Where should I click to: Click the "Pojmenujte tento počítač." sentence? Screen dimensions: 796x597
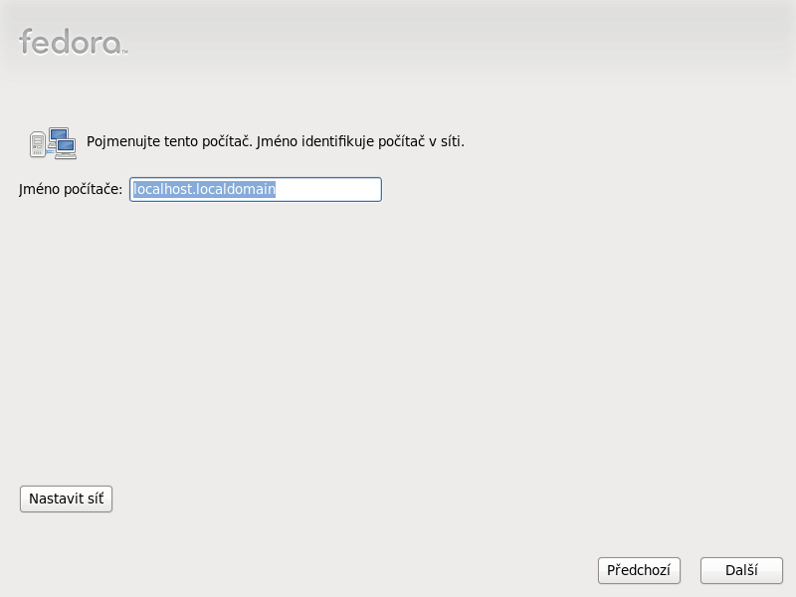(169, 141)
